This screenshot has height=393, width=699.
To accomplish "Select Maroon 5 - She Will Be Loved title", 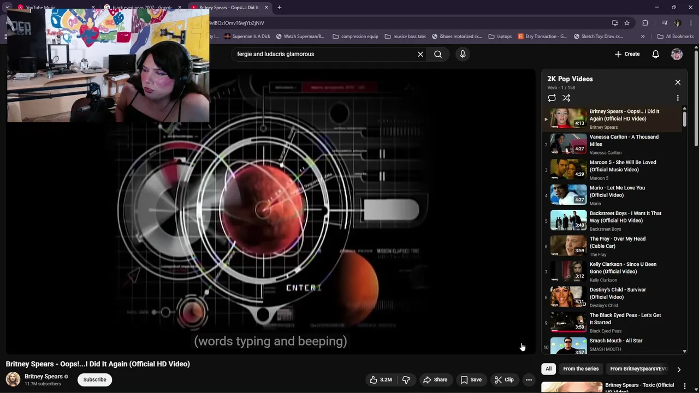I will tap(623, 166).
